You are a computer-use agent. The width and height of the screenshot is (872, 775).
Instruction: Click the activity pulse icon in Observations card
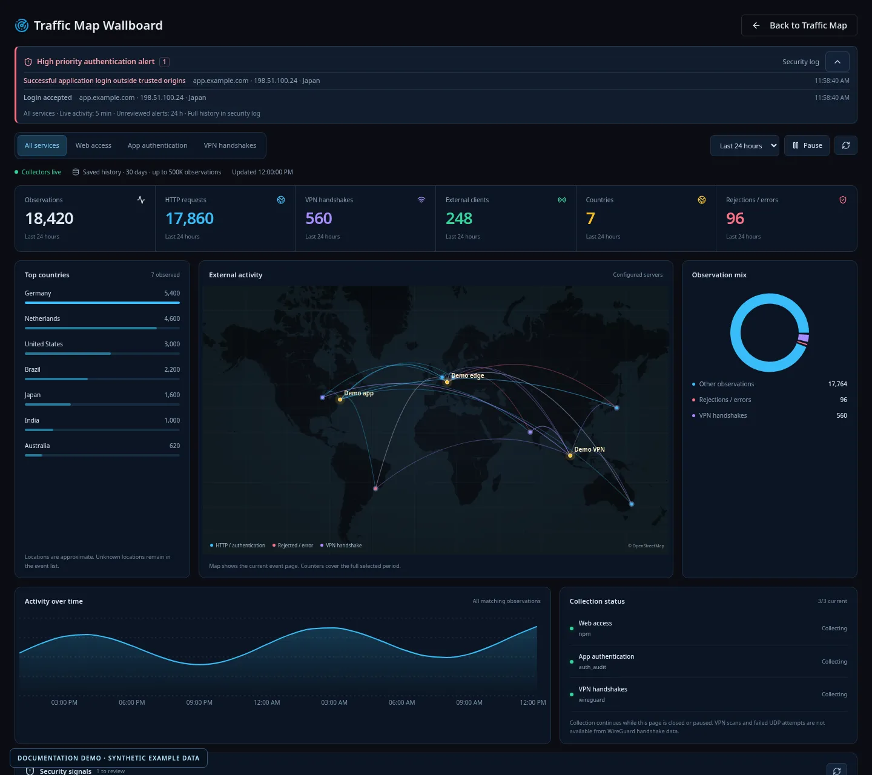tap(141, 200)
